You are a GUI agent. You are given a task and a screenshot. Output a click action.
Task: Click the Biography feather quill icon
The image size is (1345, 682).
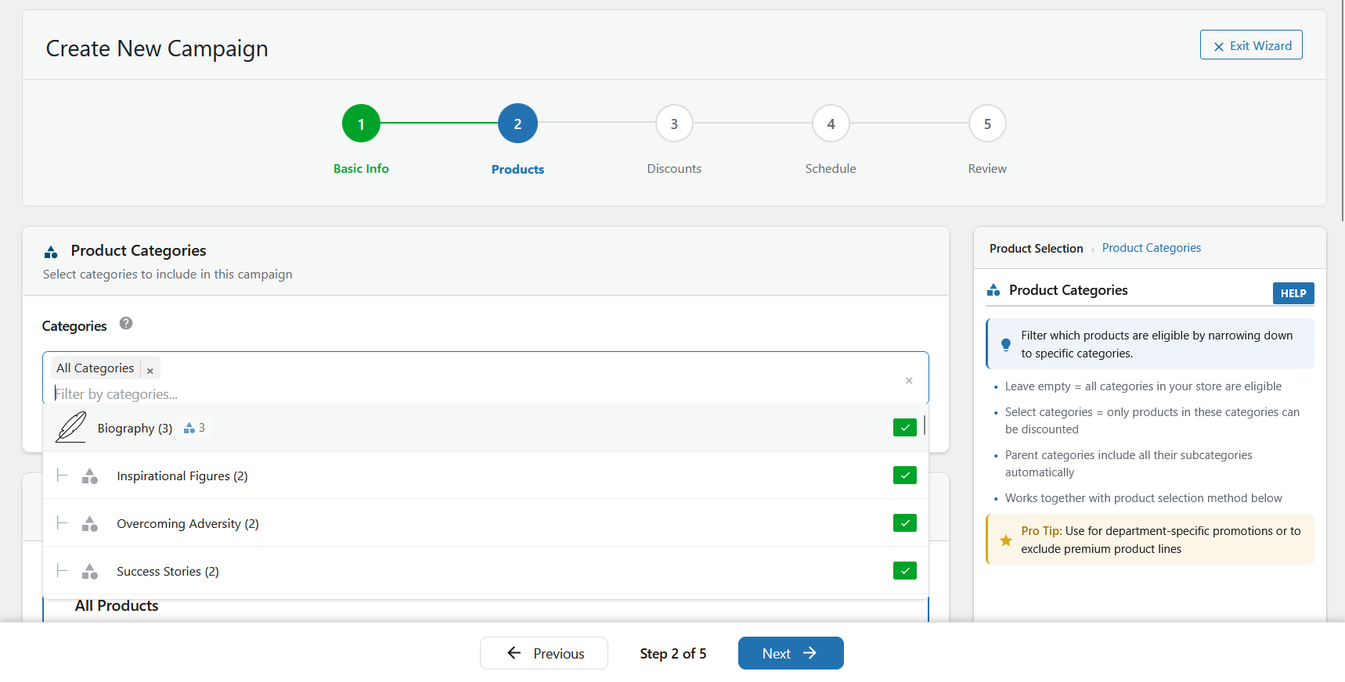click(70, 428)
